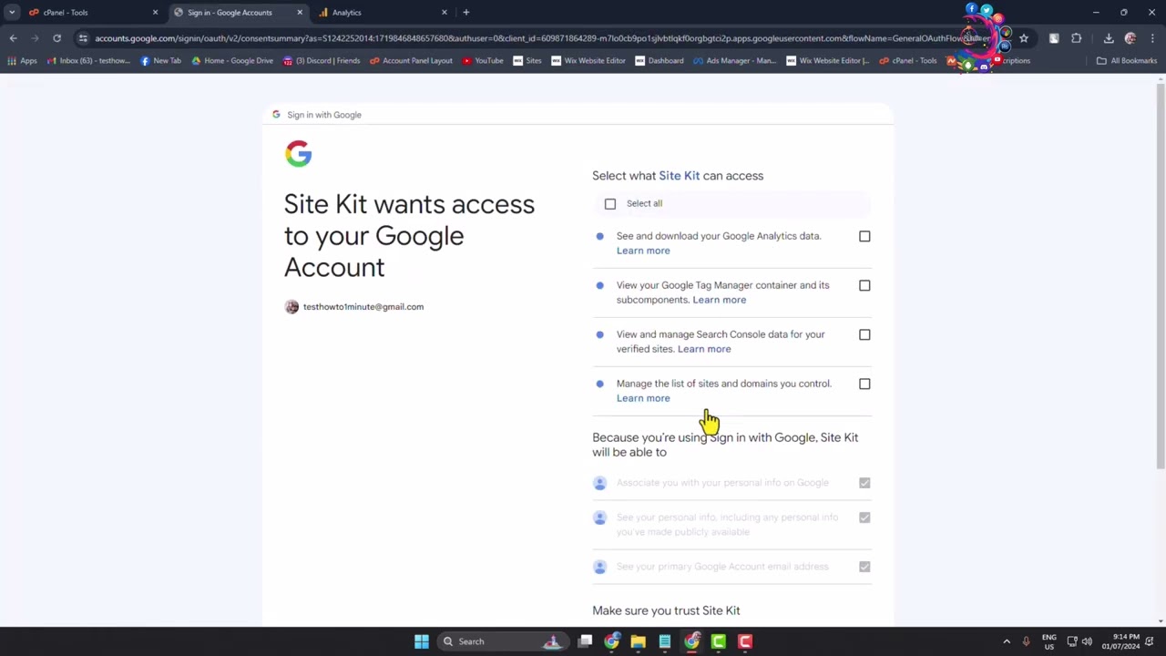Viewport: 1166px width, 656px height.
Task: Open Learn more under Google Analytics data
Action: 643,251
